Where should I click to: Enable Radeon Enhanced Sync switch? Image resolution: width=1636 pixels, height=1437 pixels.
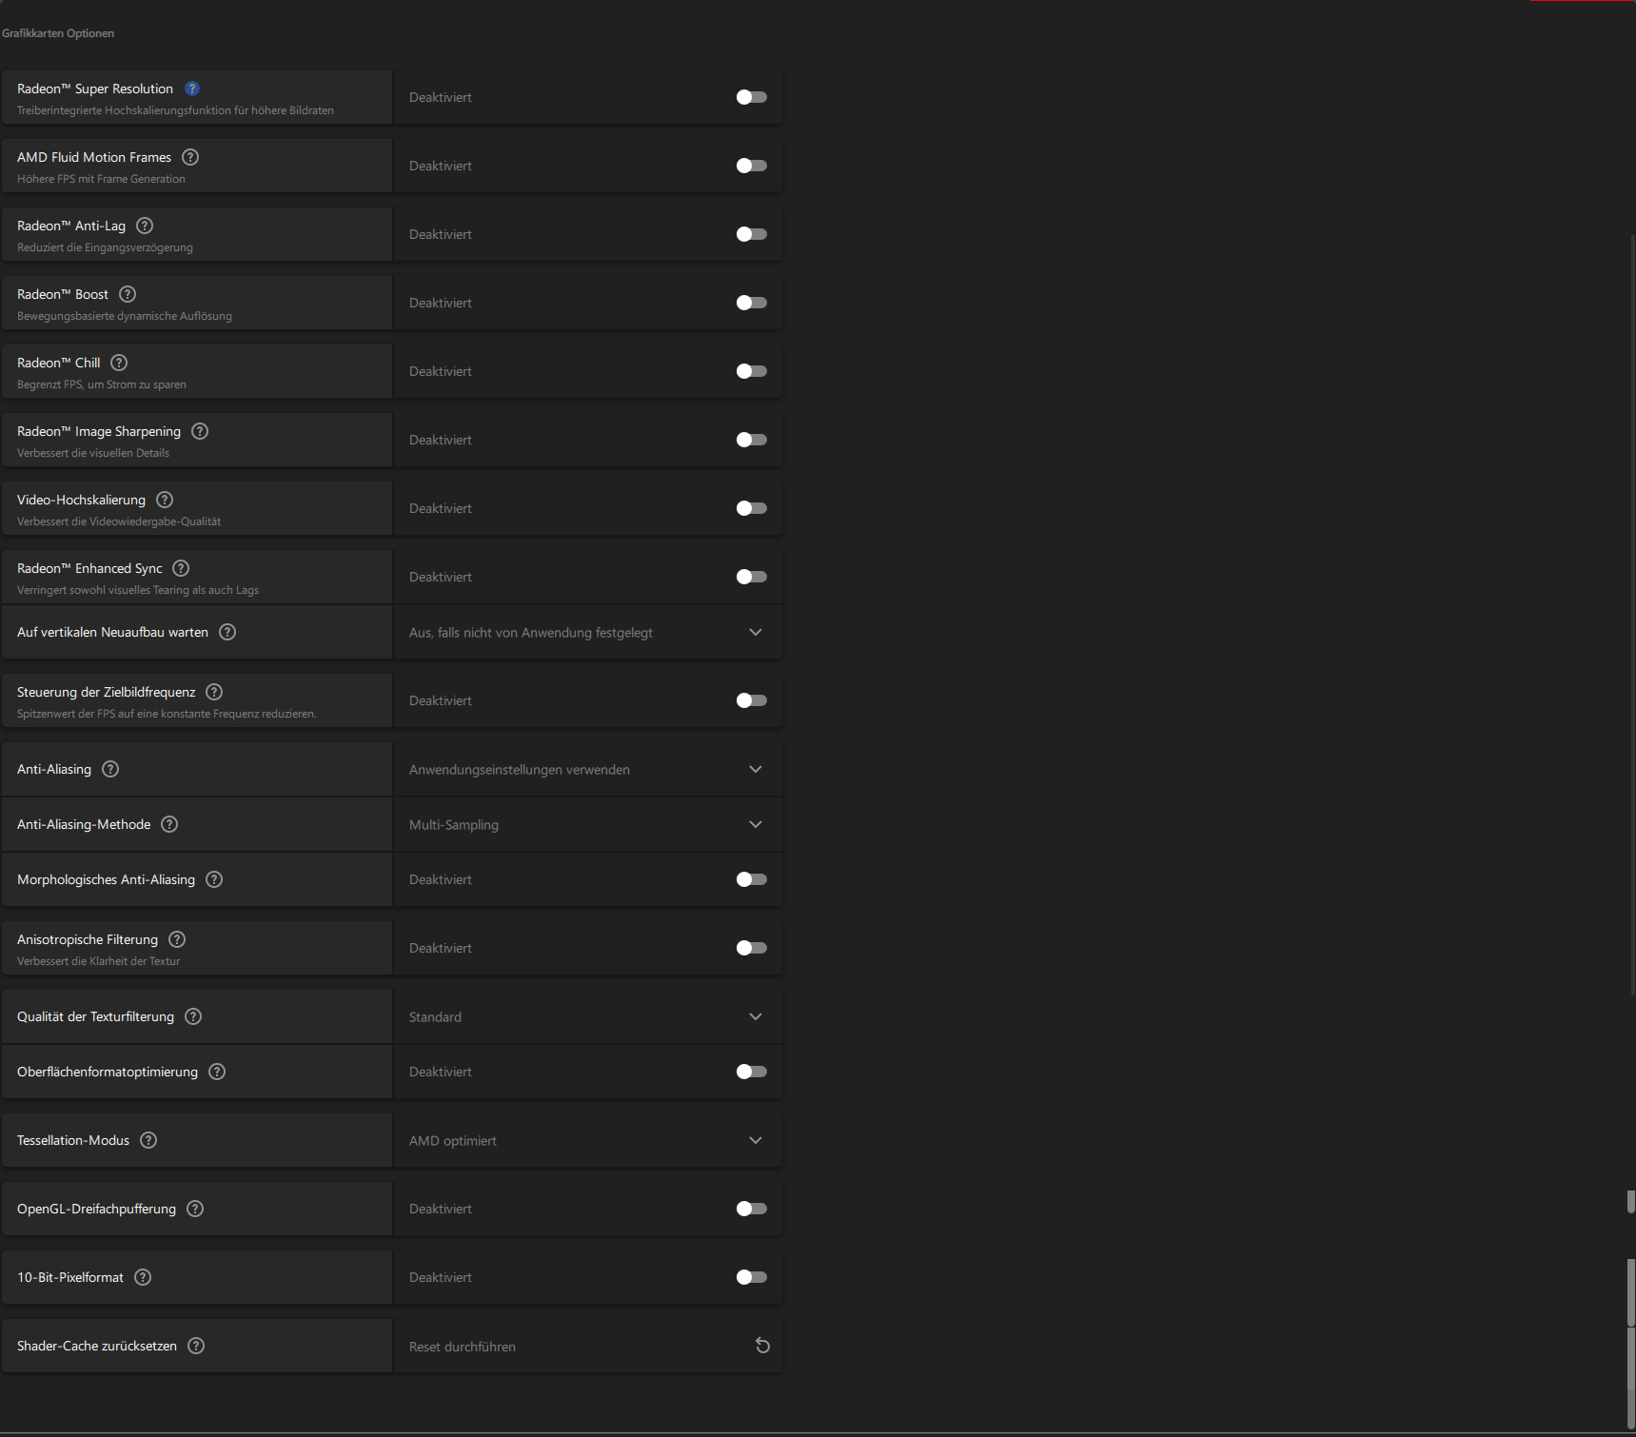coord(751,577)
